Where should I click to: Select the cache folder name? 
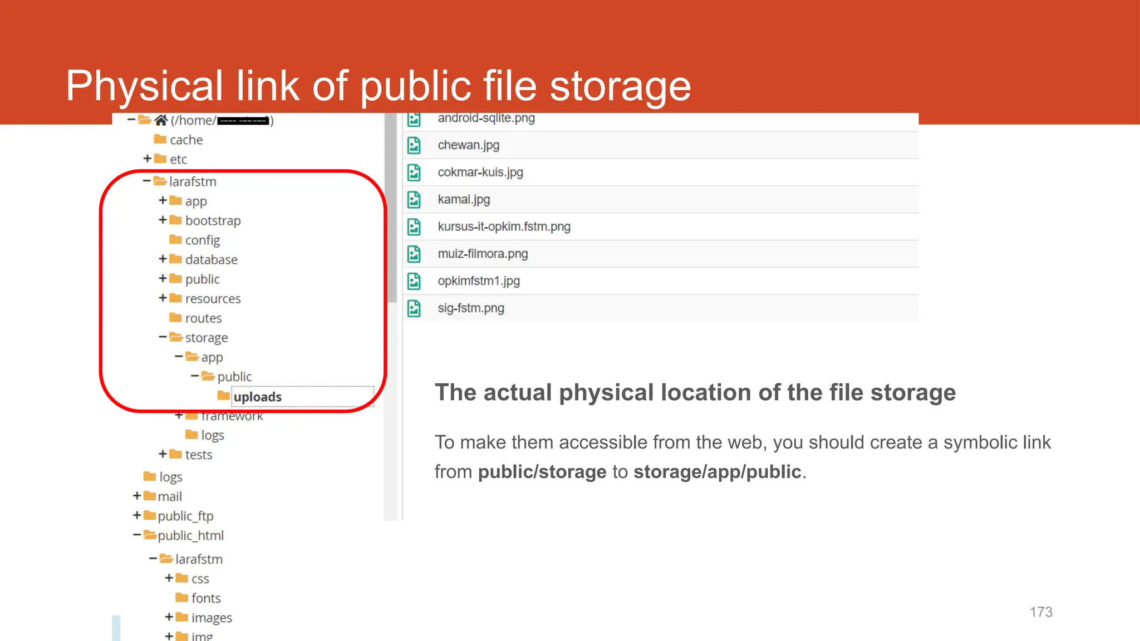(186, 140)
